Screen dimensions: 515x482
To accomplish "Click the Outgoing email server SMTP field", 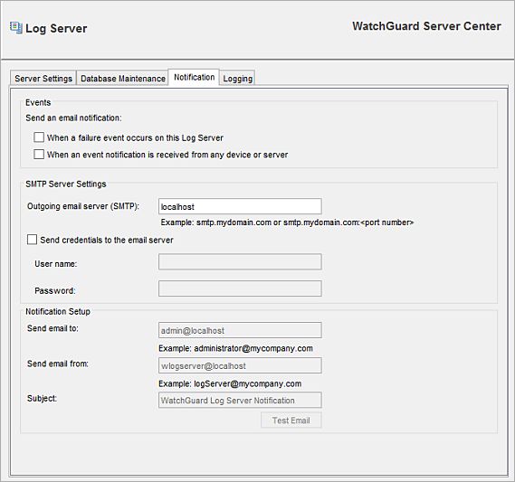I will [240, 206].
